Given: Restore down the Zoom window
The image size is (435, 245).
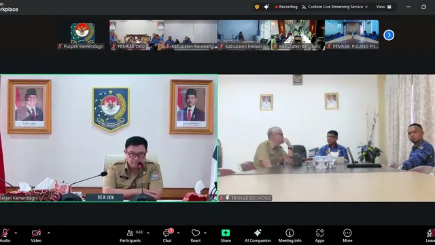Looking at the screenshot, I should [x=423, y=7].
